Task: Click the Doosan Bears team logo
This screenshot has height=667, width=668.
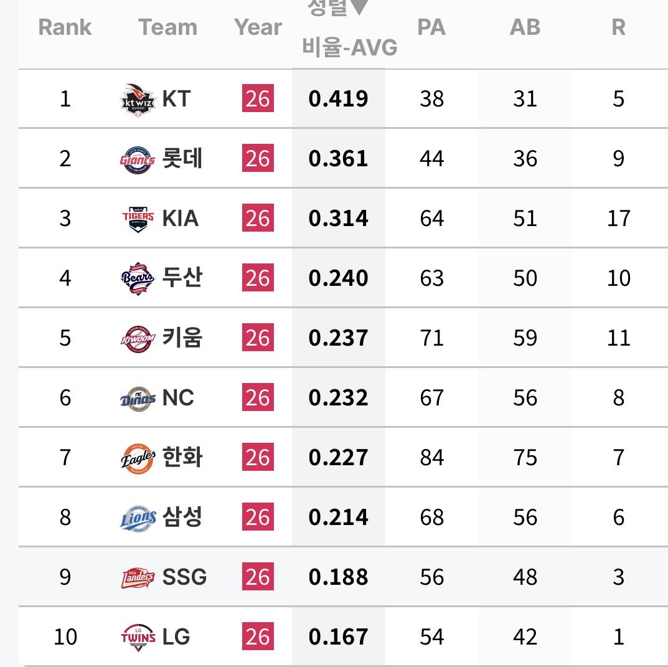Action: coord(138,279)
